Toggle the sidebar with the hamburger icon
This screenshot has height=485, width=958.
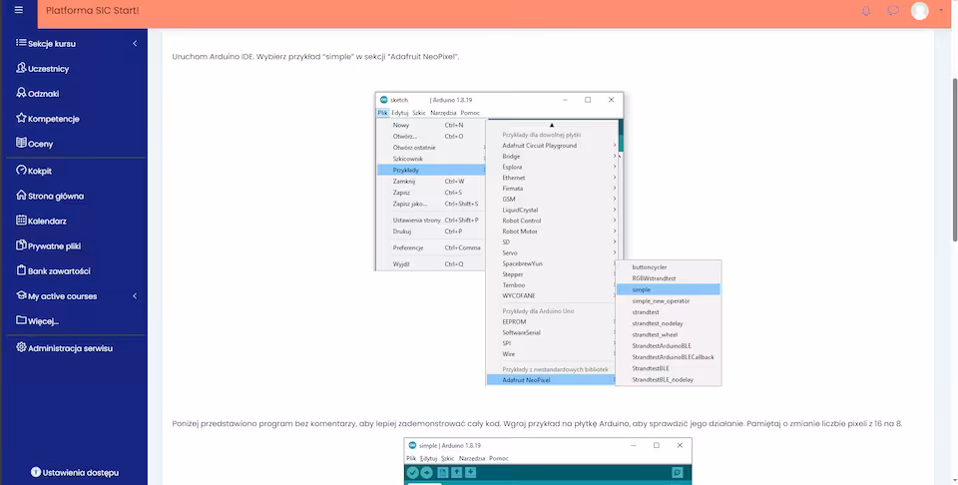pos(18,10)
